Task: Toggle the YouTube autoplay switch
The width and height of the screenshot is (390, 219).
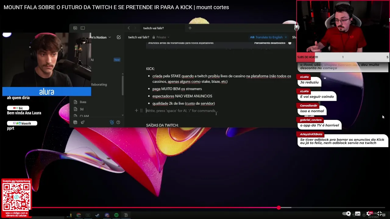Action: (x=347, y=214)
